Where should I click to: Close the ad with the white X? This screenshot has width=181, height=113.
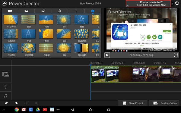tap(172, 4)
